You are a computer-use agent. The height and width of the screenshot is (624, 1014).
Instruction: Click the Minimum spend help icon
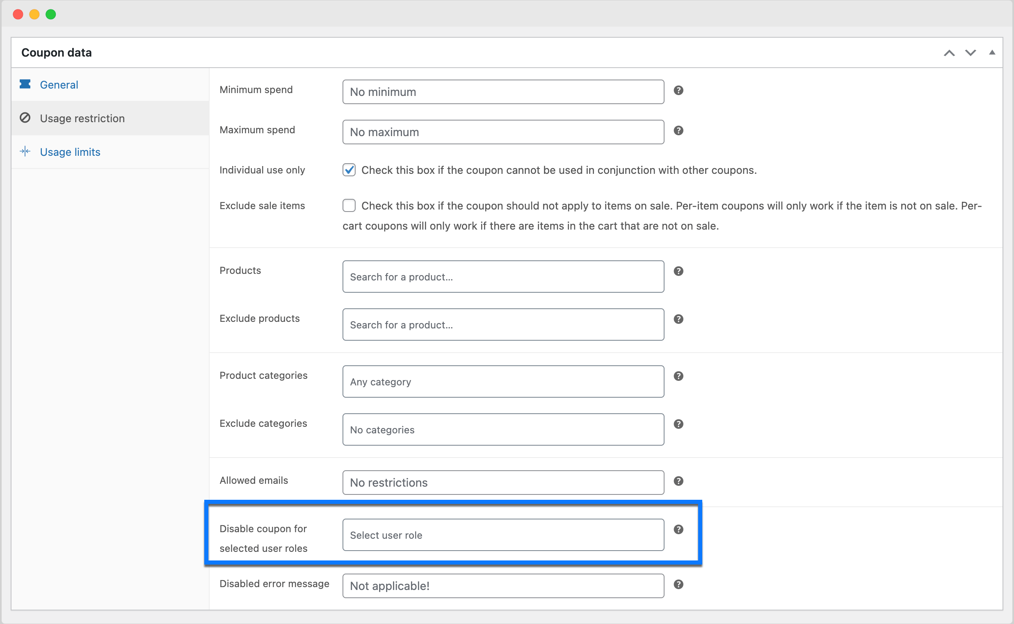[678, 90]
